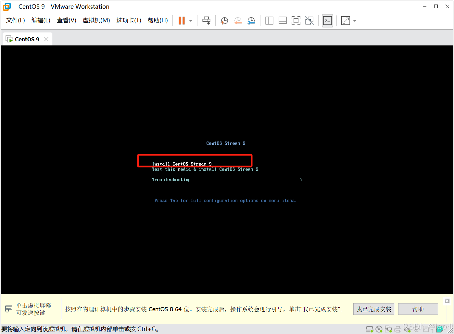
Task: Select Test this media & install entry
Action: point(205,169)
